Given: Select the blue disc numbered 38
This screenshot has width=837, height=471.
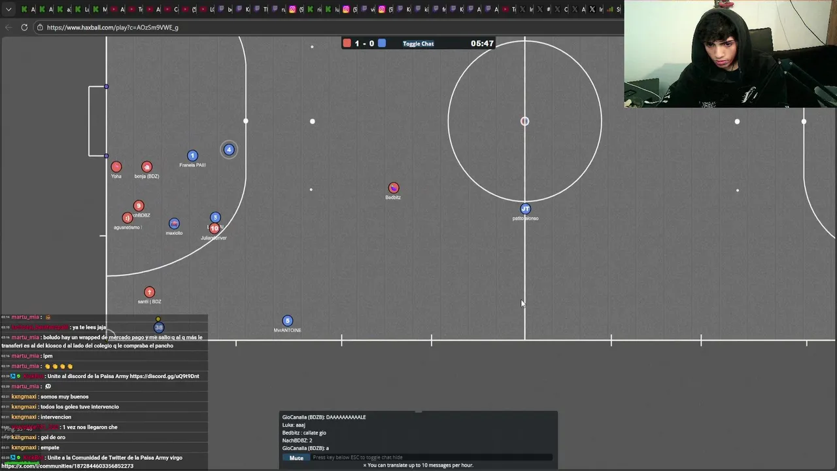Looking at the screenshot, I should [158, 327].
